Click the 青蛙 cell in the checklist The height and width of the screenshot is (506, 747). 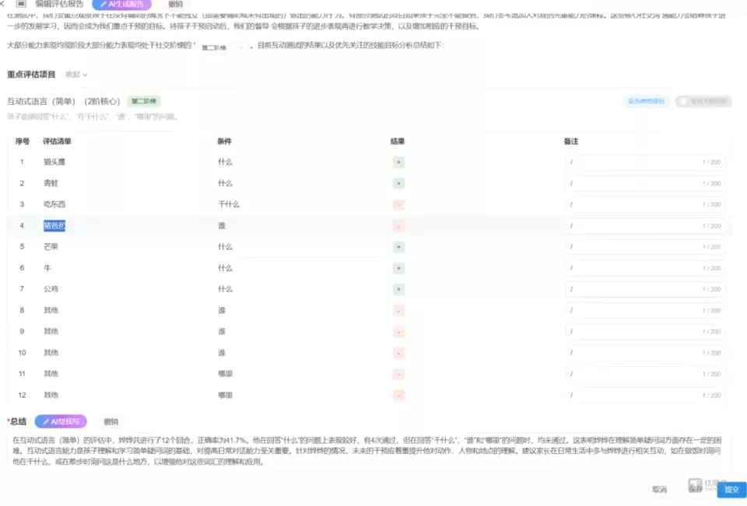click(x=51, y=183)
